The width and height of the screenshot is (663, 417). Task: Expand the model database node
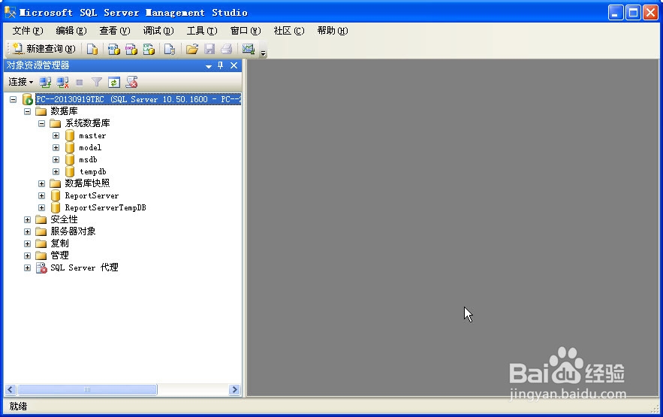point(56,147)
